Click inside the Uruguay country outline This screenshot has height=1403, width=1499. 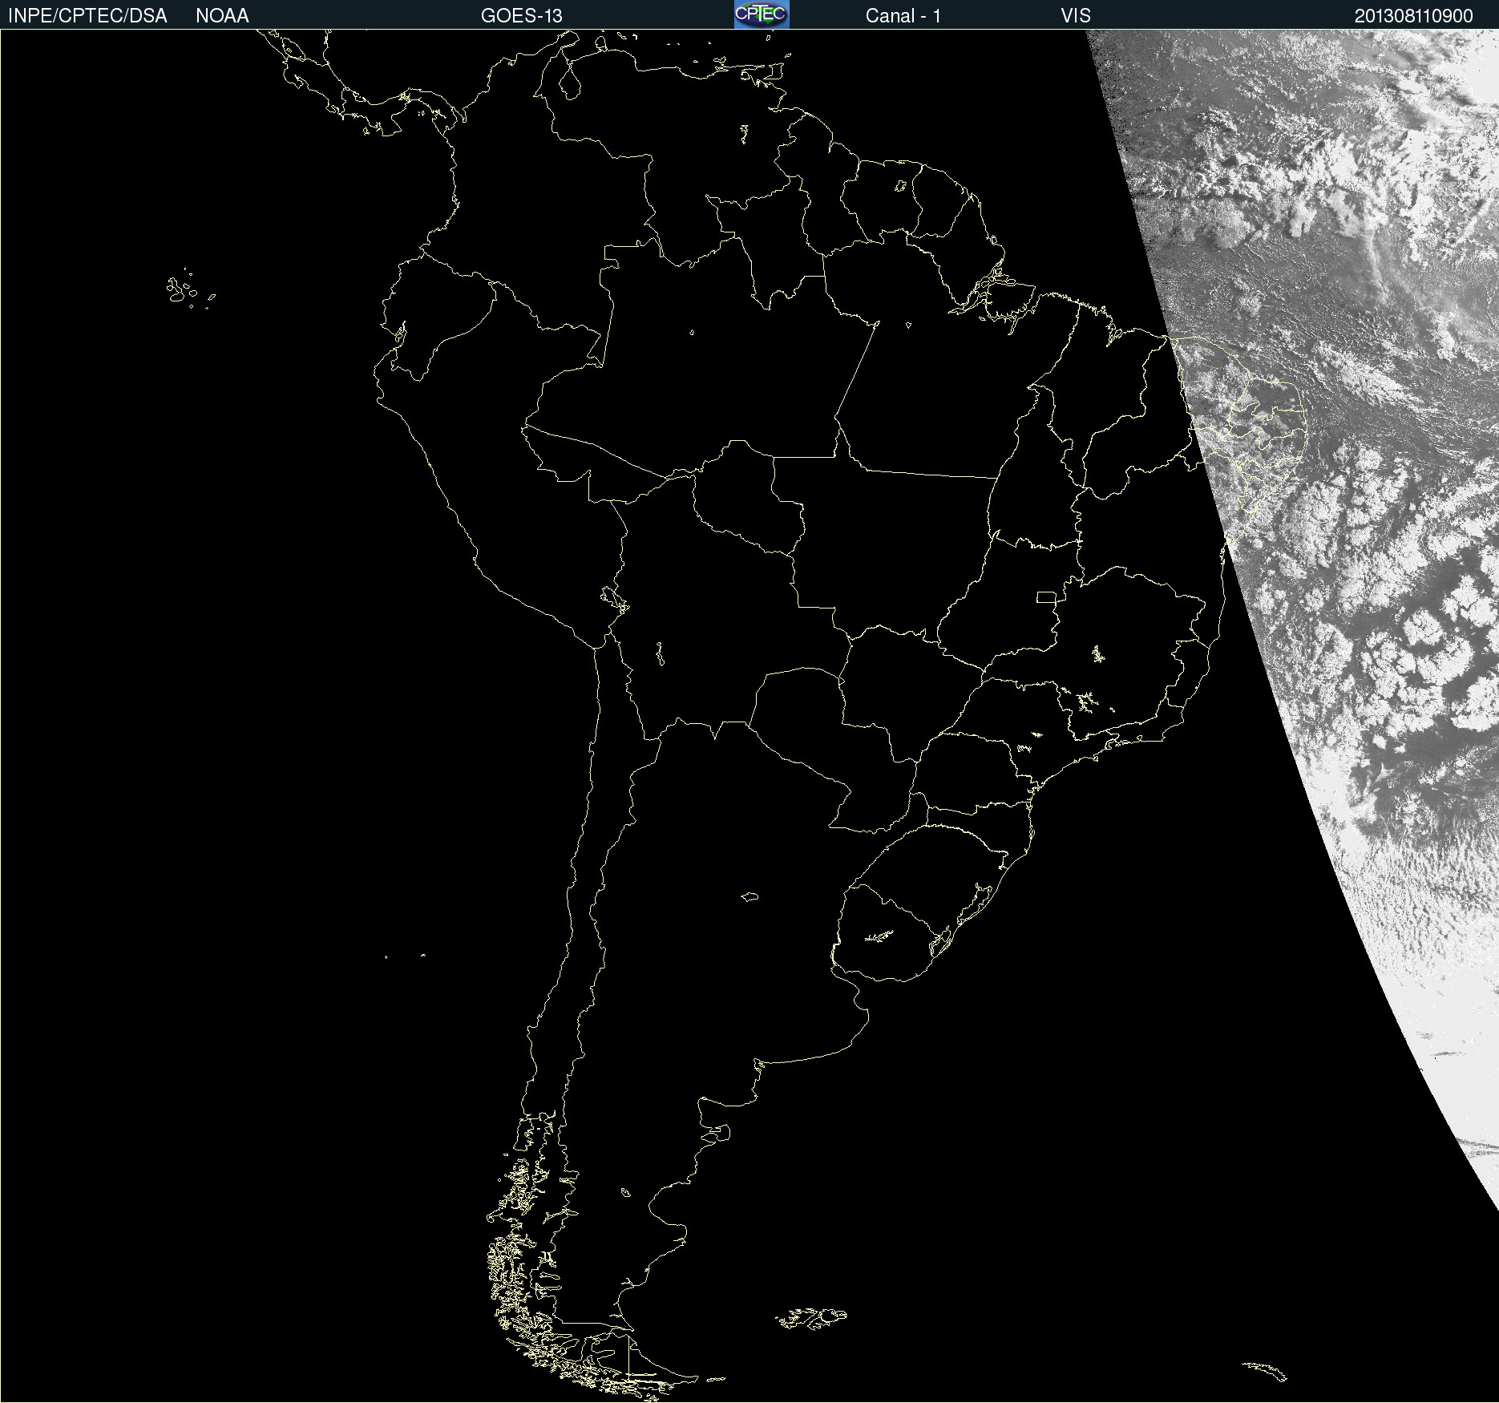point(890,938)
